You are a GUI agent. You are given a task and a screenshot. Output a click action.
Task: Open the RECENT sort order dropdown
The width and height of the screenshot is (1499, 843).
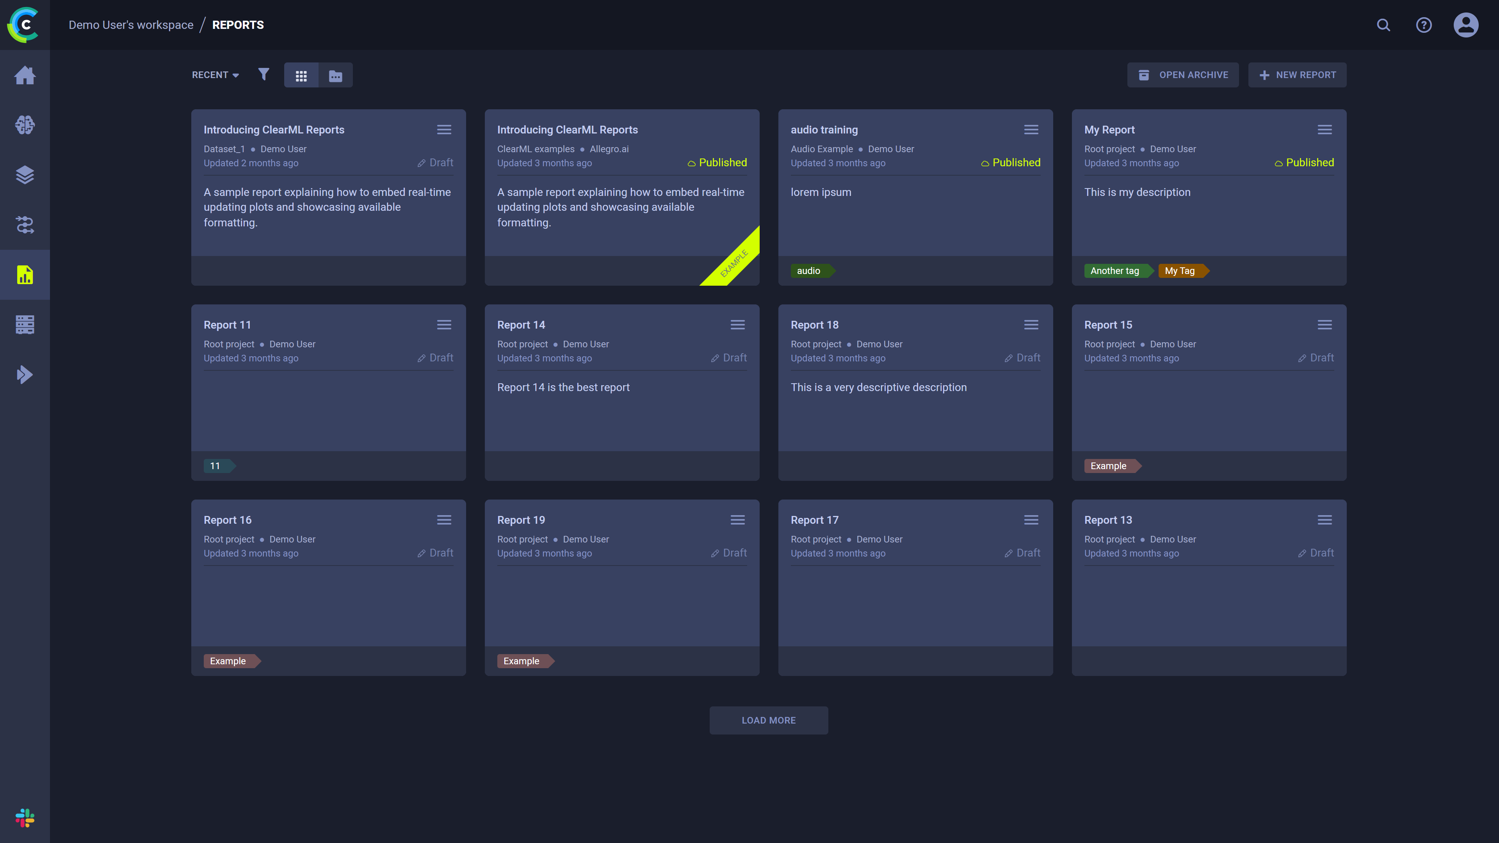[x=215, y=75]
